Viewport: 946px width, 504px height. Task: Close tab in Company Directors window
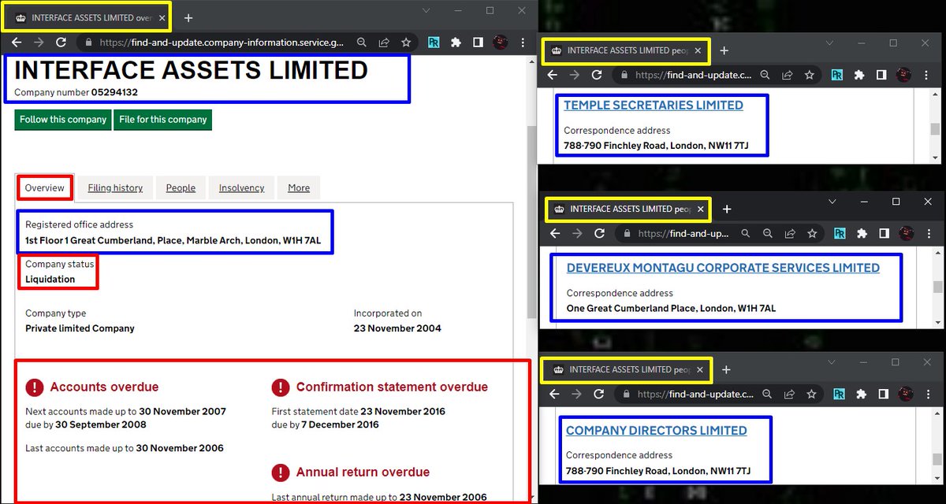click(x=698, y=369)
